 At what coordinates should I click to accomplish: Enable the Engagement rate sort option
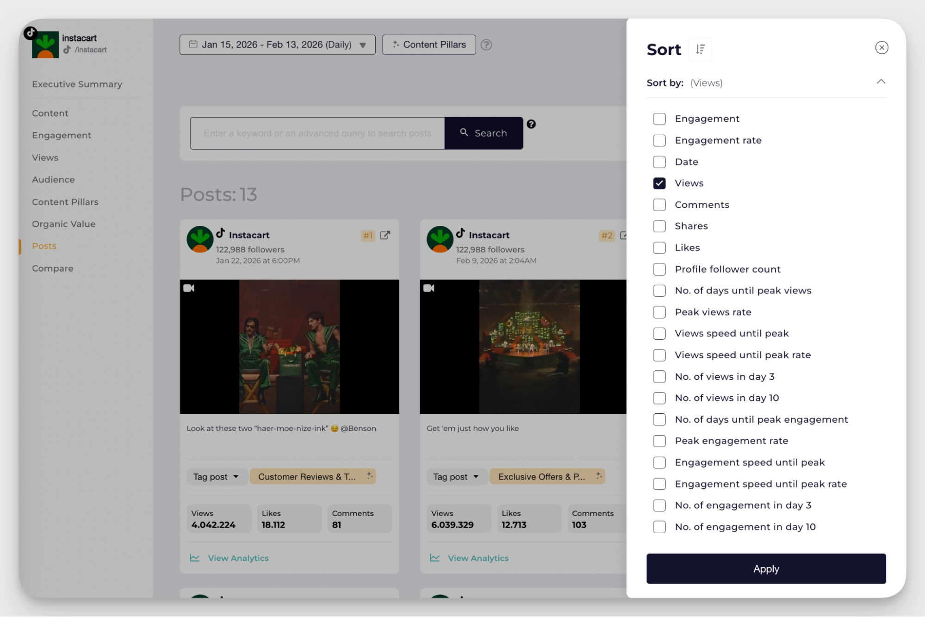(659, 140)
